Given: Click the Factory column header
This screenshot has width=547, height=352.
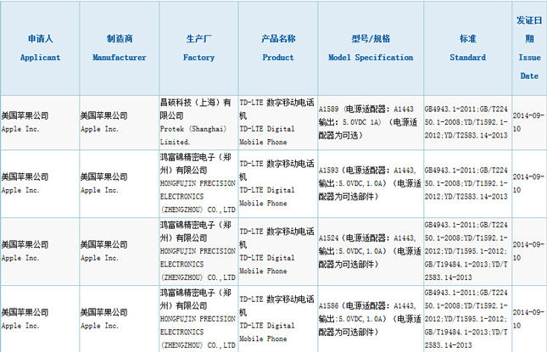Looking at the screenshot, I should point(198,47).
